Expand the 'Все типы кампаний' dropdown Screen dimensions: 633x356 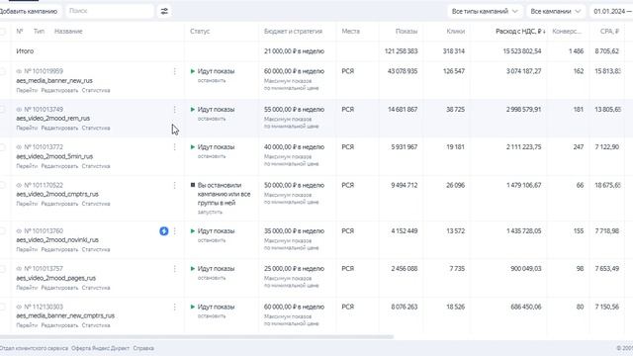pyautogui.click(x=485, y=11)
